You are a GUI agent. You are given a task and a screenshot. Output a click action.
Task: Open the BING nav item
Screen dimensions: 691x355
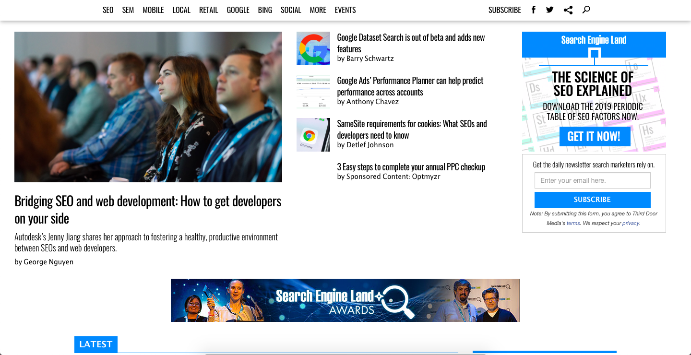(265, 10)
